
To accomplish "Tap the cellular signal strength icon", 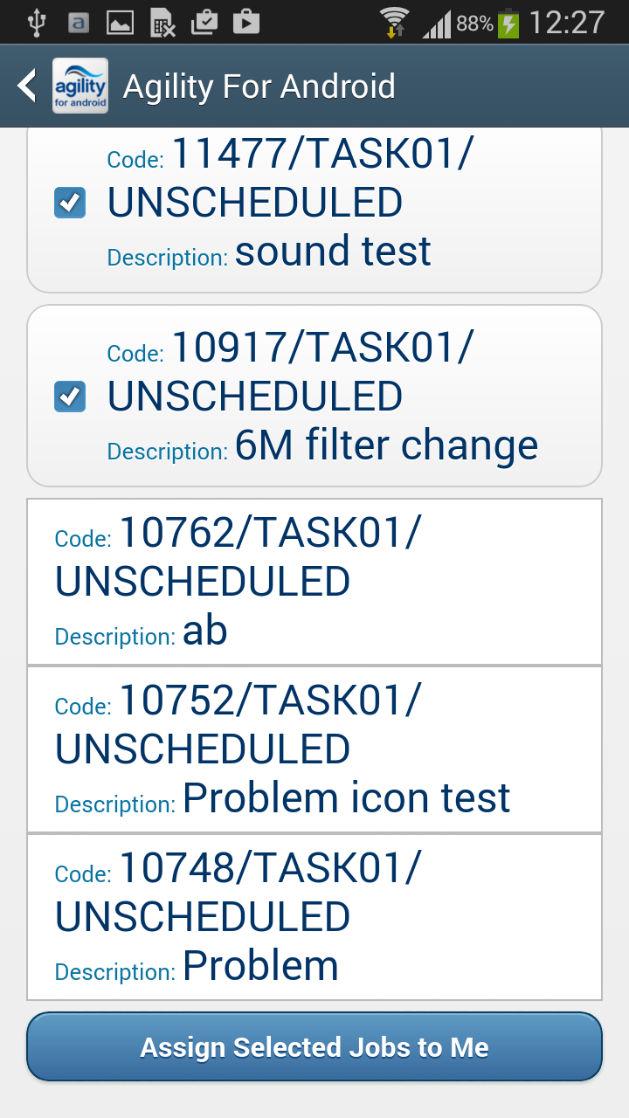I will (436, 24).
